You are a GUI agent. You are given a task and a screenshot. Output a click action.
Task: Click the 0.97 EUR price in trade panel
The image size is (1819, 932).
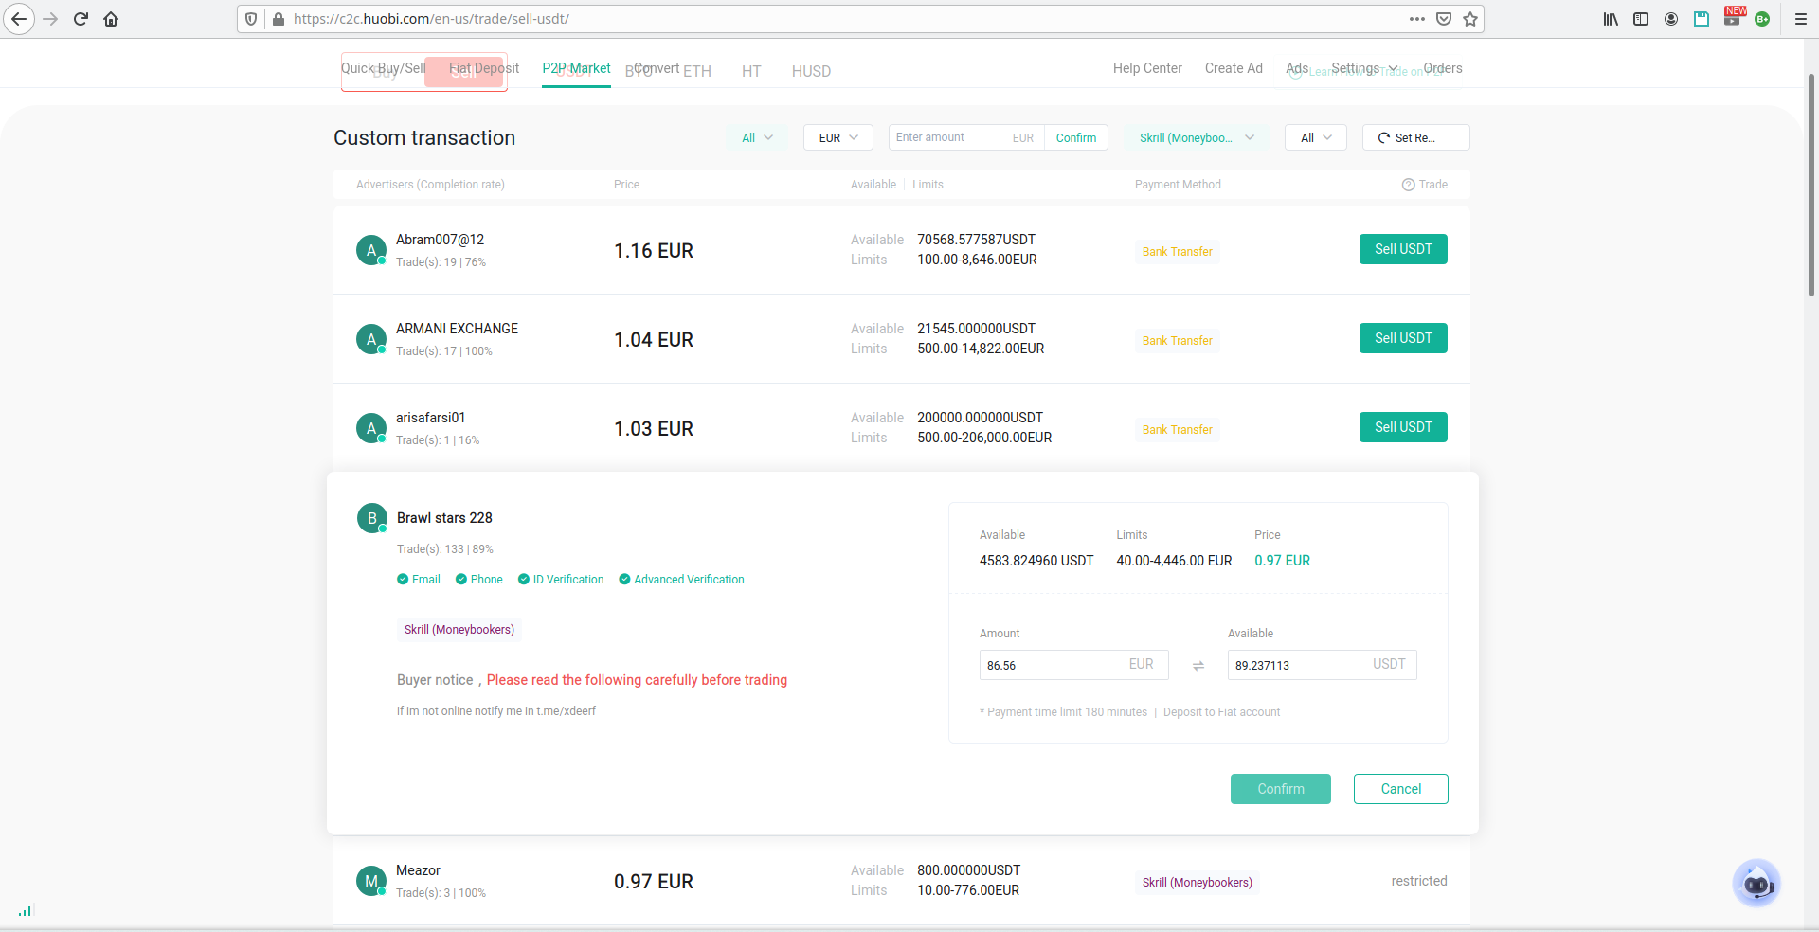pos(1283,561)
